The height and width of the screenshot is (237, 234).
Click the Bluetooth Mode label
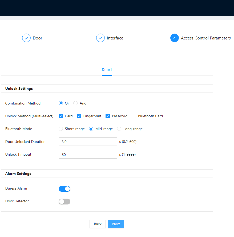click(19, 129)
